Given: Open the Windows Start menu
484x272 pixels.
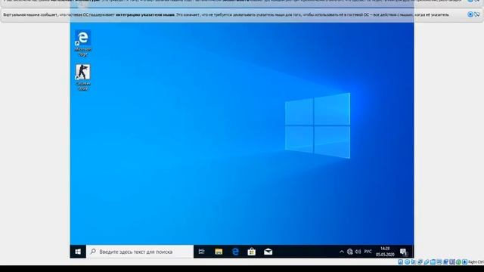Looking at the screenshot, I should pos(78,252).
